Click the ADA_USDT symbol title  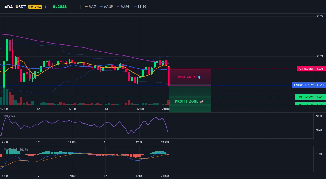15,7
